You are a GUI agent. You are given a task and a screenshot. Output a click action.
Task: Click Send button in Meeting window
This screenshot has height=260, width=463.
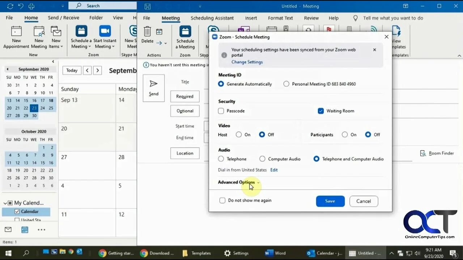pyautogui.click(x=154, y=88)
